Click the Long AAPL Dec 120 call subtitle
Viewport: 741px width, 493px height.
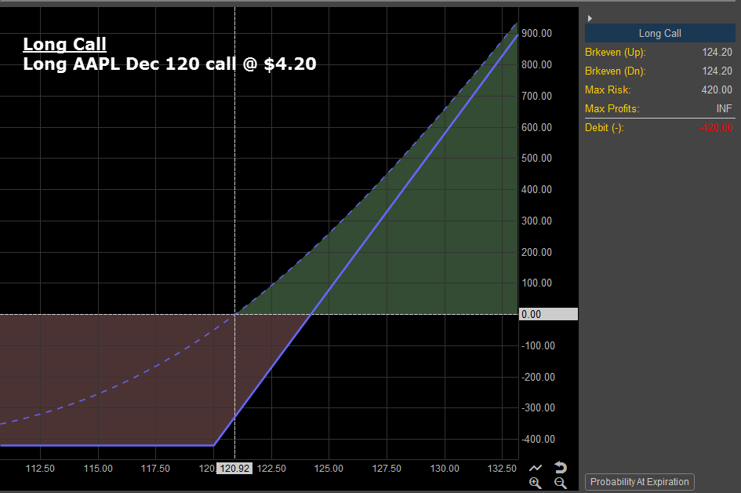[x=169, y=64]
